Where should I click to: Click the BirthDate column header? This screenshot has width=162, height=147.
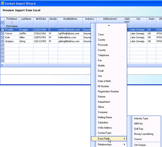pos(41,22)
